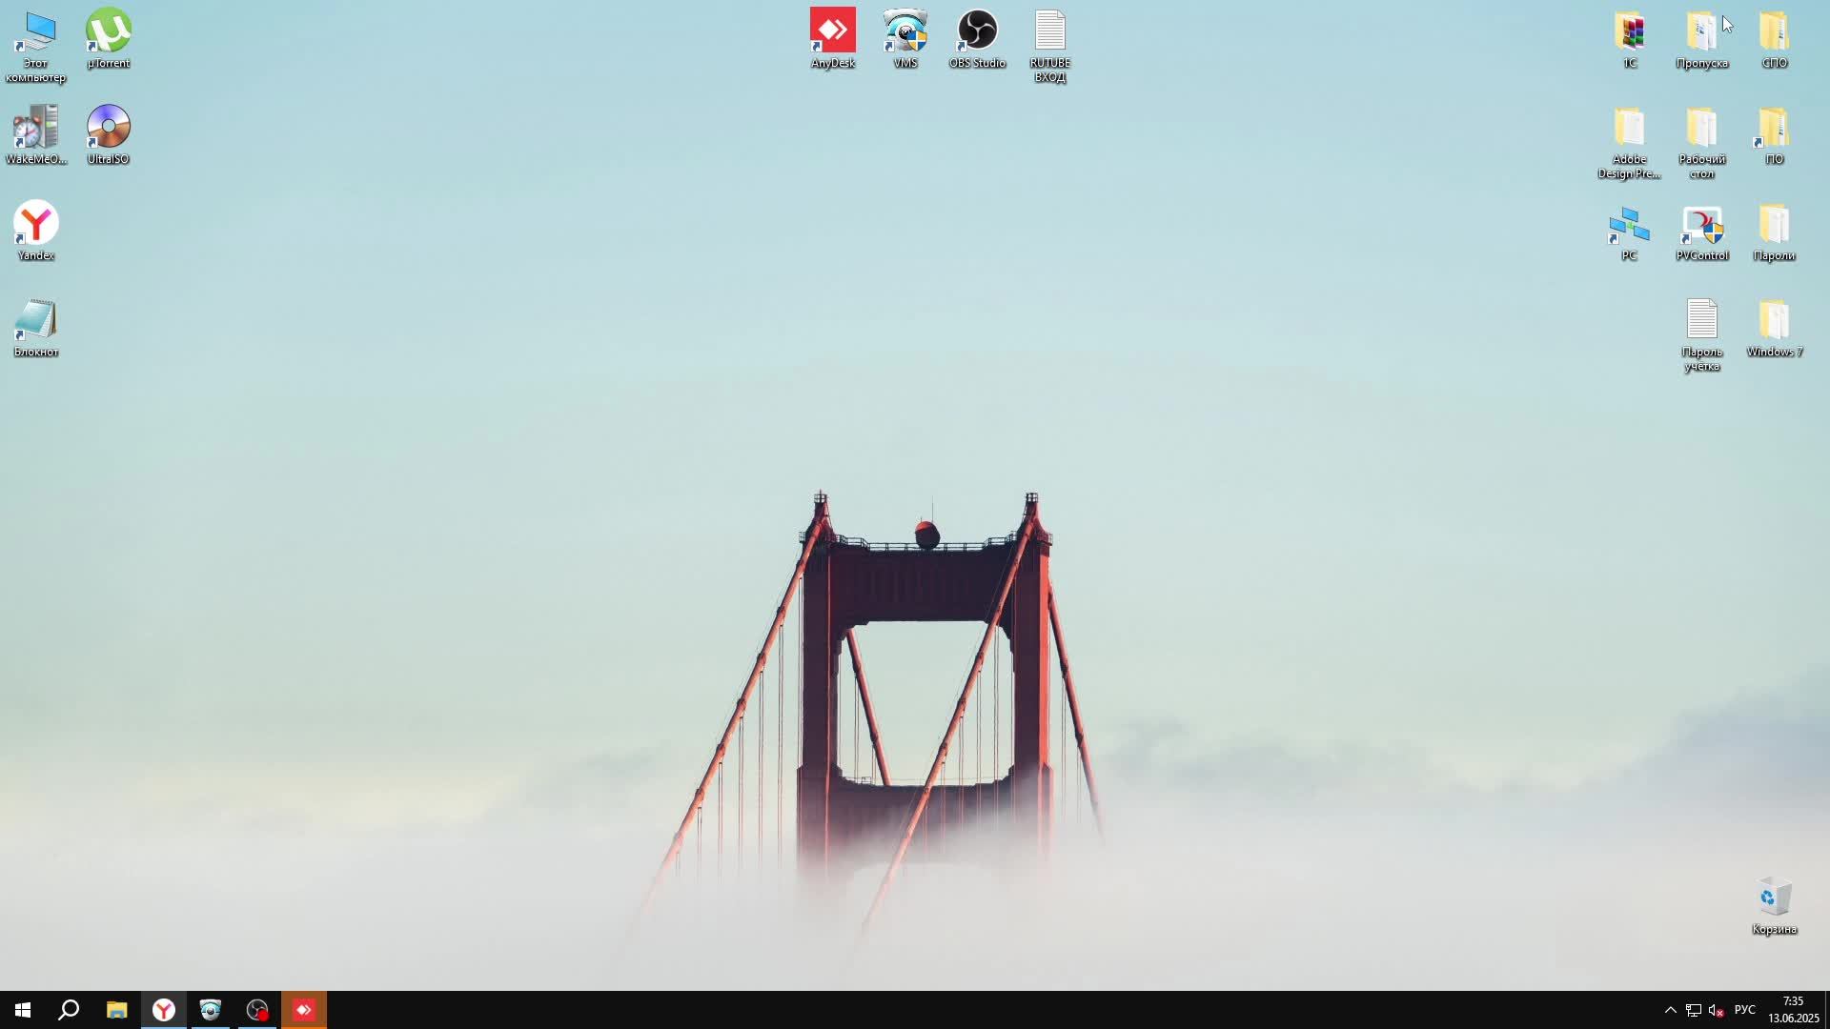Select the OBS Studio desktop shortcut

[x=977, y=39]
